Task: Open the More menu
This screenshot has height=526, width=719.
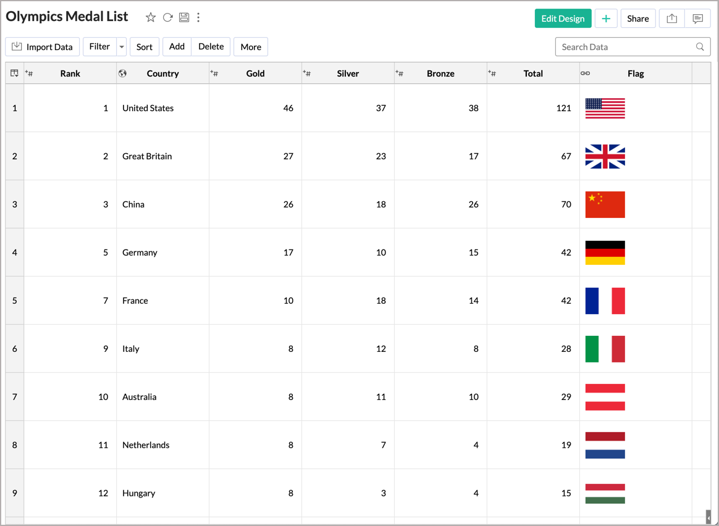Action: pyautogui.click(x=251, y=47)
